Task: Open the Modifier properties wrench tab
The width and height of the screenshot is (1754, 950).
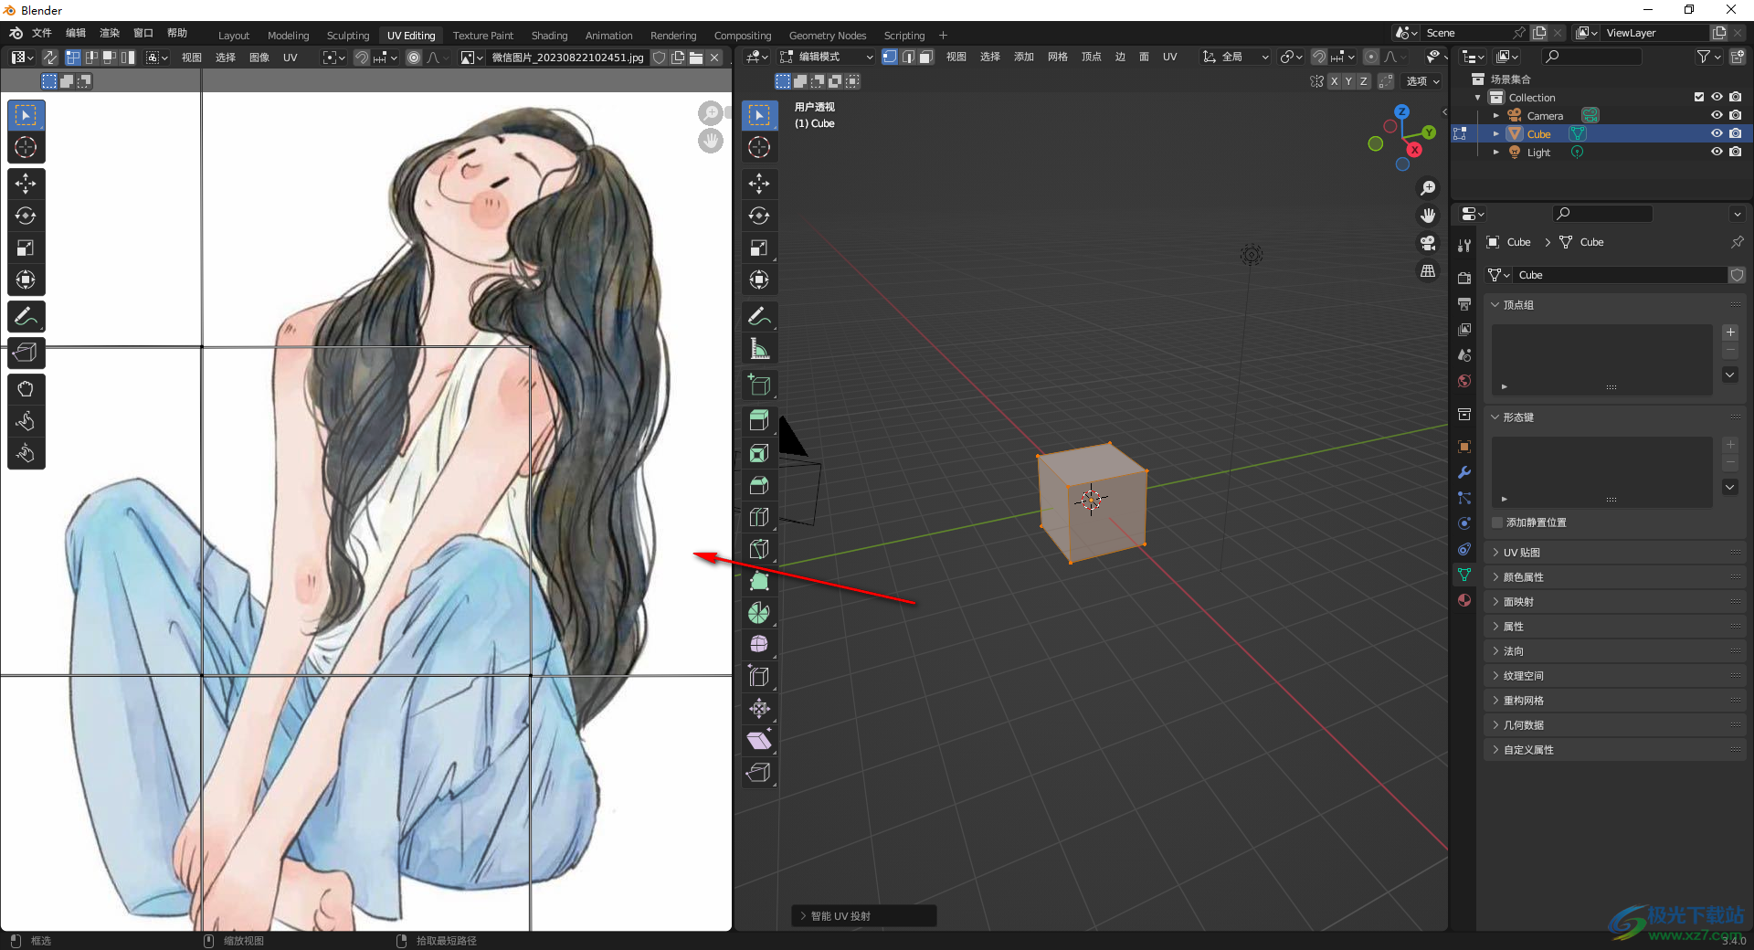Action: 1464,472
